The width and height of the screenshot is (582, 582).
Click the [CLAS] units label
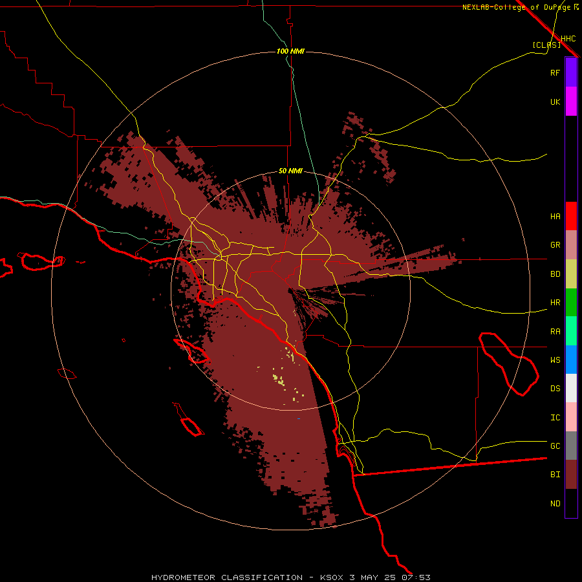point(546,45)
